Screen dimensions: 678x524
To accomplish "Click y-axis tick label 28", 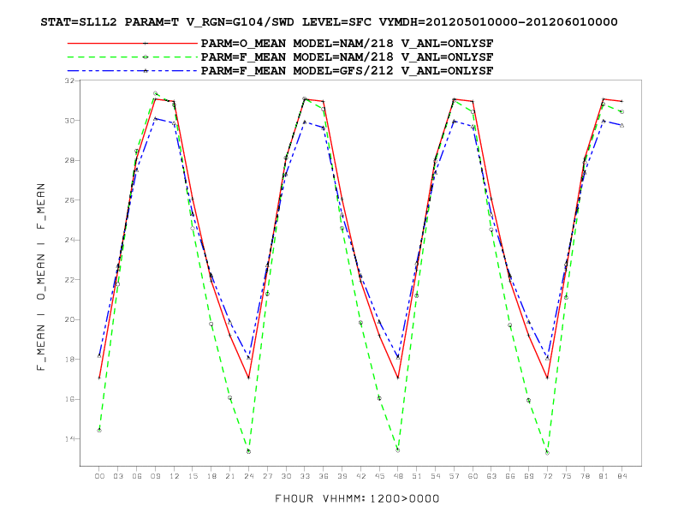I will (69, 160).
